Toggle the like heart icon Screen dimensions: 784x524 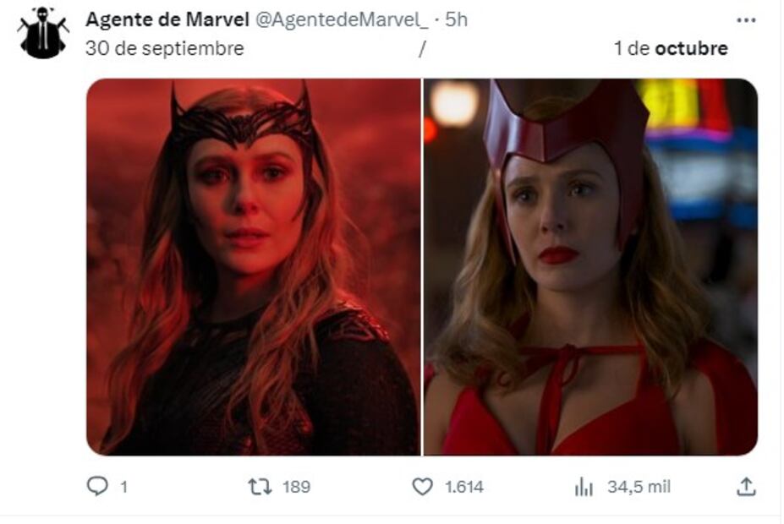pyautogui.click(x=422, y=487)
